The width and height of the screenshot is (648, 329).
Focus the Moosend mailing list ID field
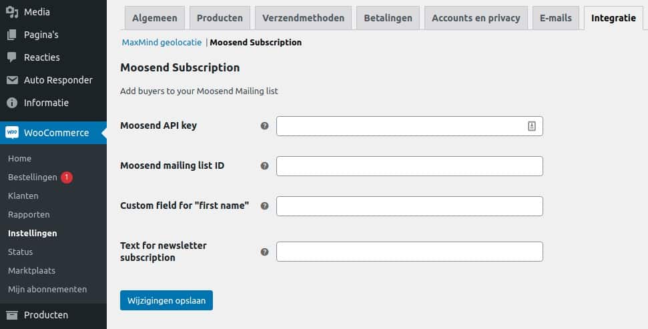(410, 166)
